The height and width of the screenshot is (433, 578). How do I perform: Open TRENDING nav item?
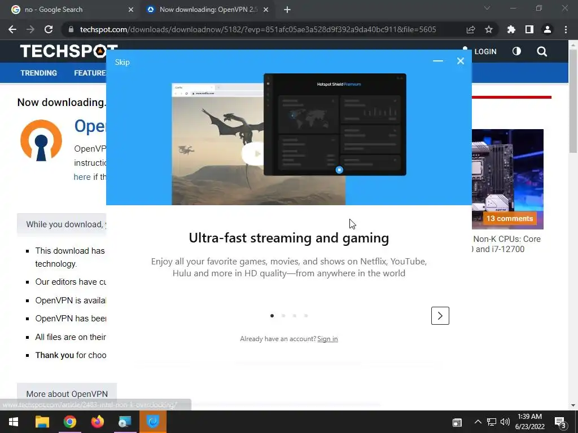(39, 73)
